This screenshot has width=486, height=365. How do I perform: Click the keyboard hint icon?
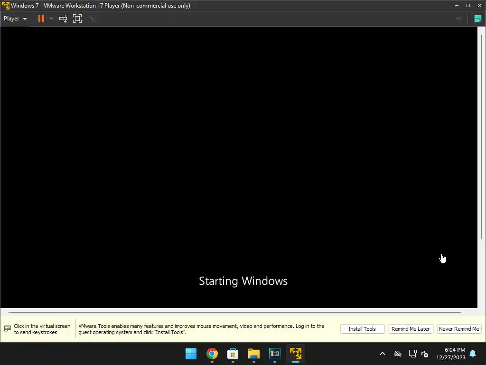click(x=8, y=329)
